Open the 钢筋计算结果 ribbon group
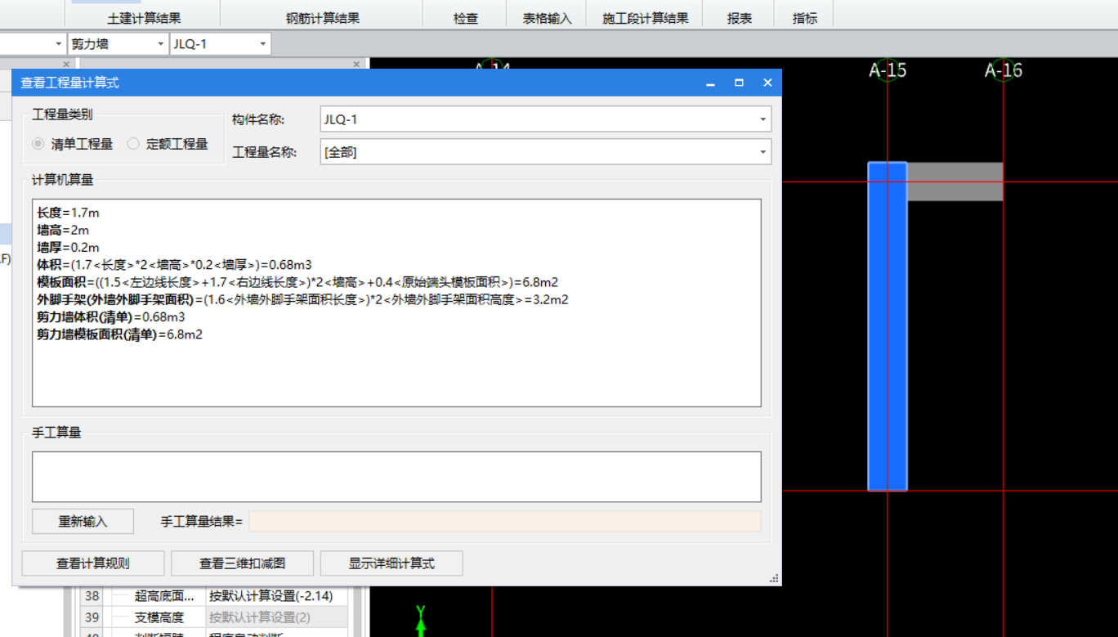The width and height of the screenshot is (1118, 637). pos(322,18)
